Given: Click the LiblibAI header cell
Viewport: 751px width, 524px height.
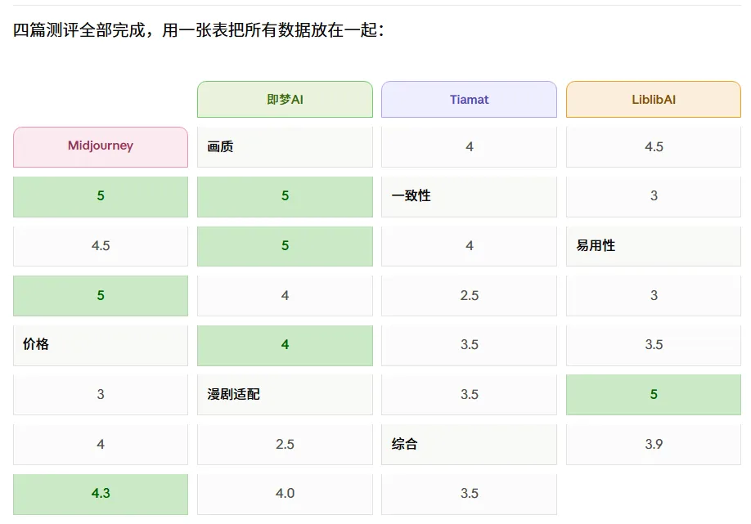Looking at the screenshot, I should pos(654,100).
